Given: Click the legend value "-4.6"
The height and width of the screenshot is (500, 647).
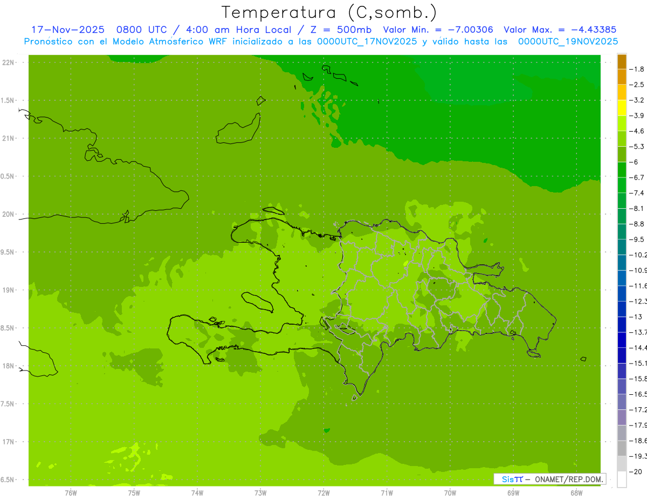Looking at the screenshot, I should [x=638, y=131].
